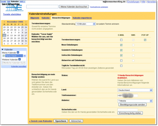The image size is (158, 126).
Task: Click the calendar search text field
Action: pyautogui.click(x=42, y=7)
